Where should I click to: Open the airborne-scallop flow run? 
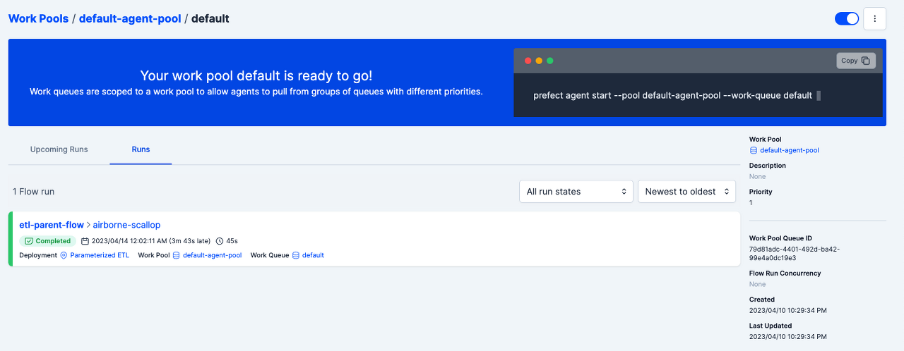(x=126, y=225)
